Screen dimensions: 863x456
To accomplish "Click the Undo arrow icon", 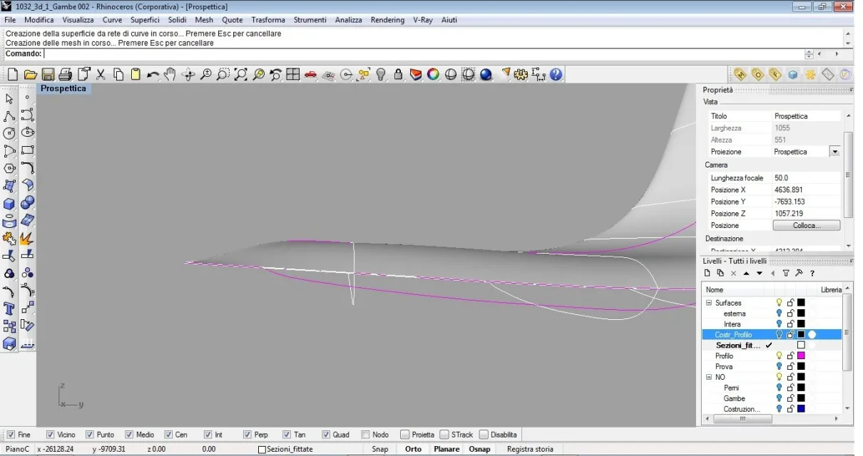I will [153, 74].
